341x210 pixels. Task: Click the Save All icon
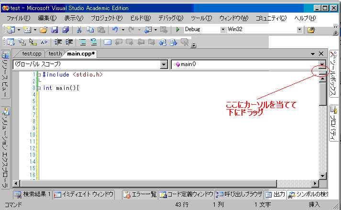pyautogui.click(x=65, y=30)
